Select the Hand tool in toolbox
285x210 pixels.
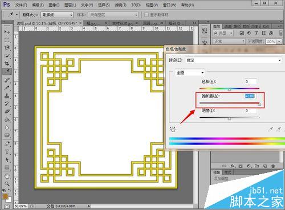(x=7, y=176)
